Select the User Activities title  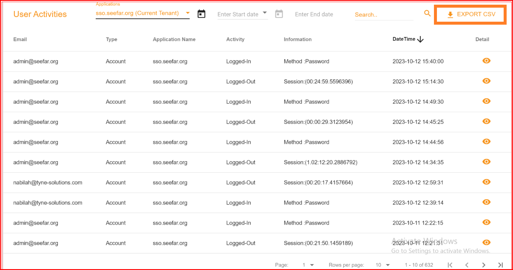40,14
